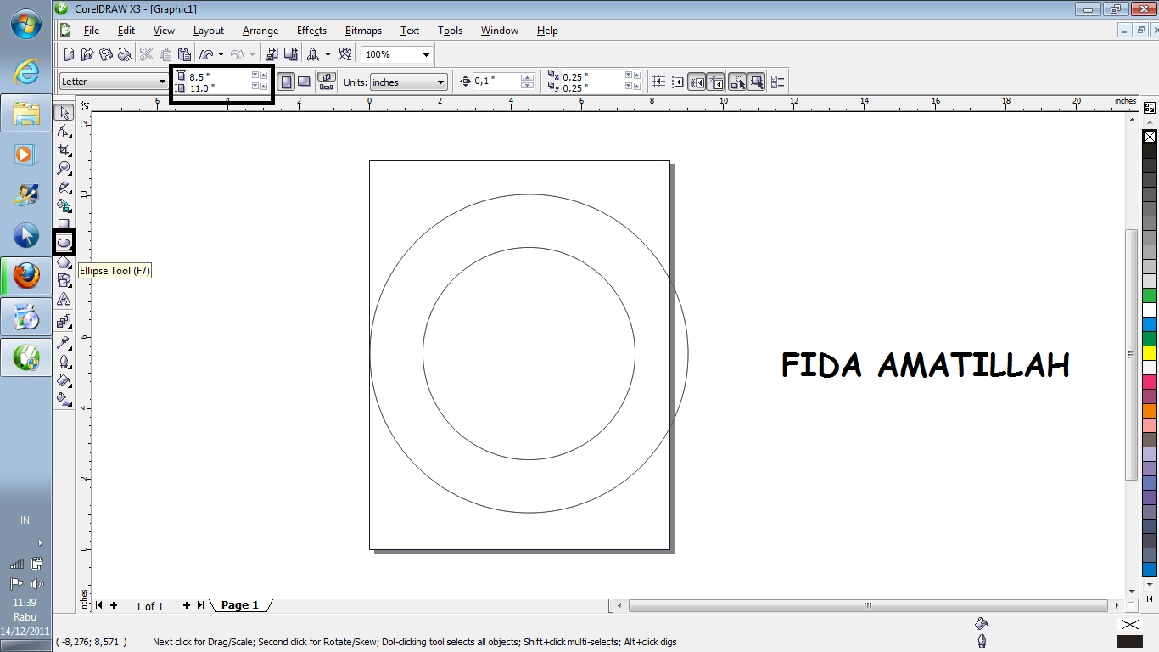The height and width of the screenshot is (652, 1159).
Task: Add page after using right plus
Action: click(187, 605)
